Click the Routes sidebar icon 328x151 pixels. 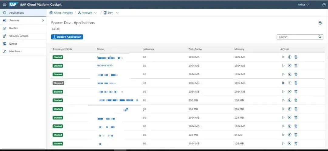5,28
